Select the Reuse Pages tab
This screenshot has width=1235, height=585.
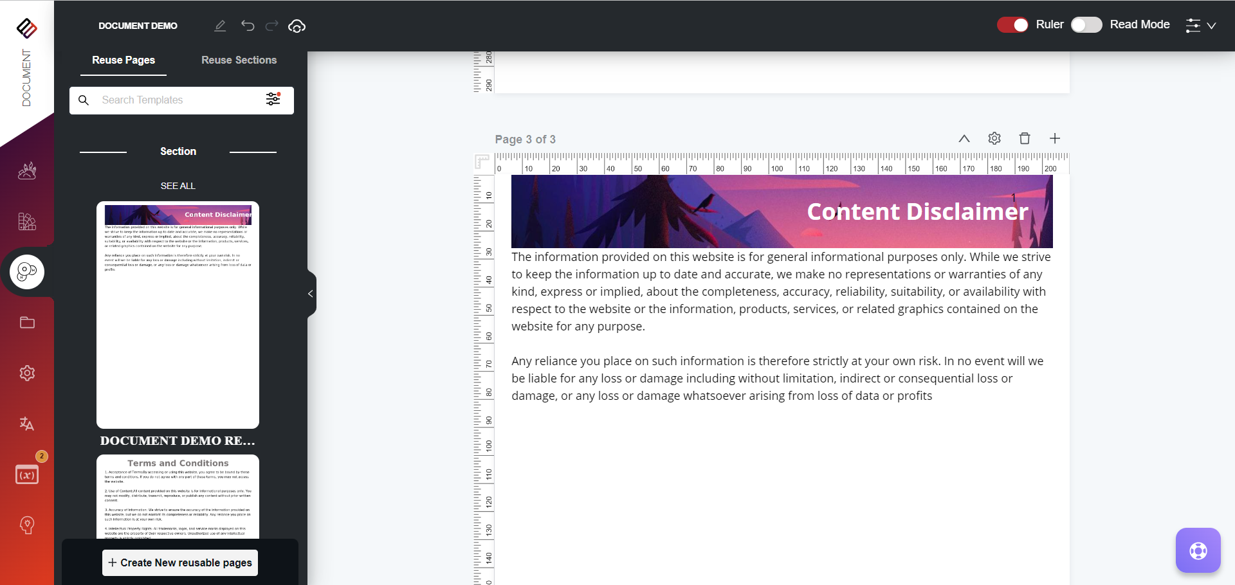[x=123, y=60]
